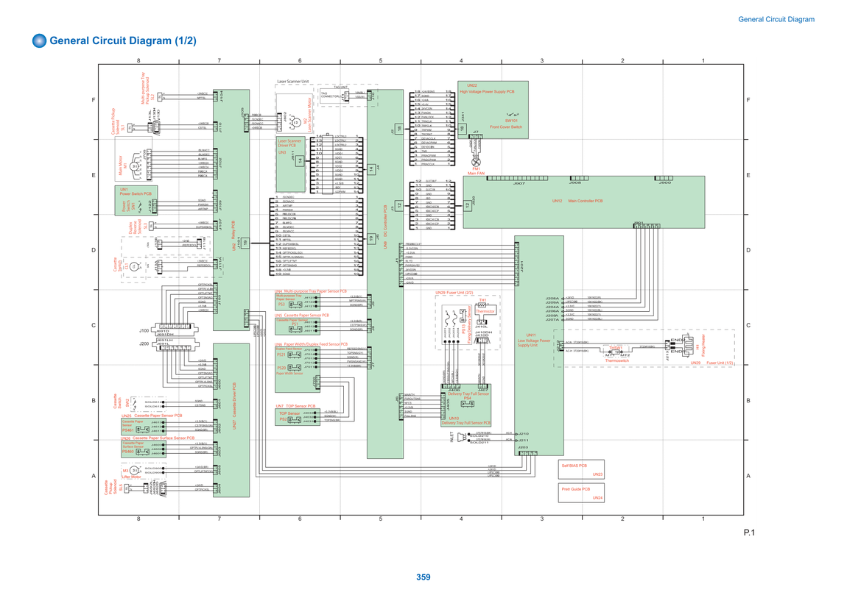Click the FM1 Main FAN symbol

(x=476, y=162)
